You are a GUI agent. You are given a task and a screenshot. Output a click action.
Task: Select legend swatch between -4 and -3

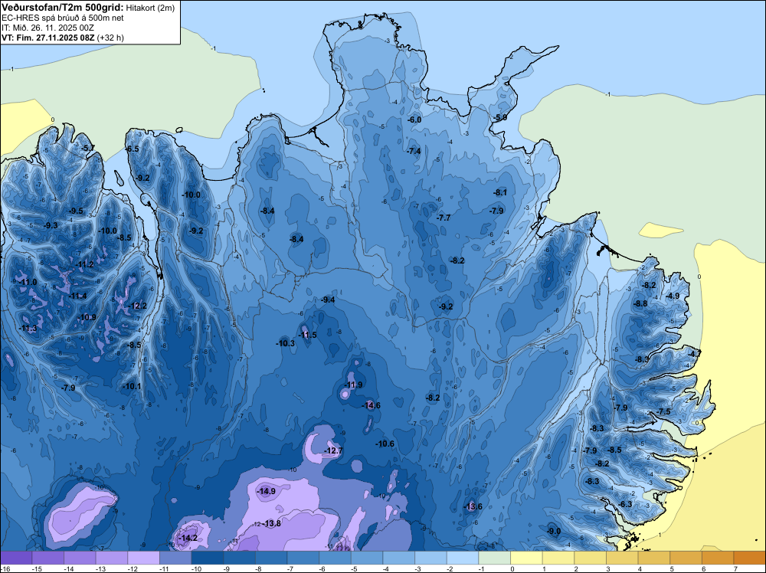399,558
